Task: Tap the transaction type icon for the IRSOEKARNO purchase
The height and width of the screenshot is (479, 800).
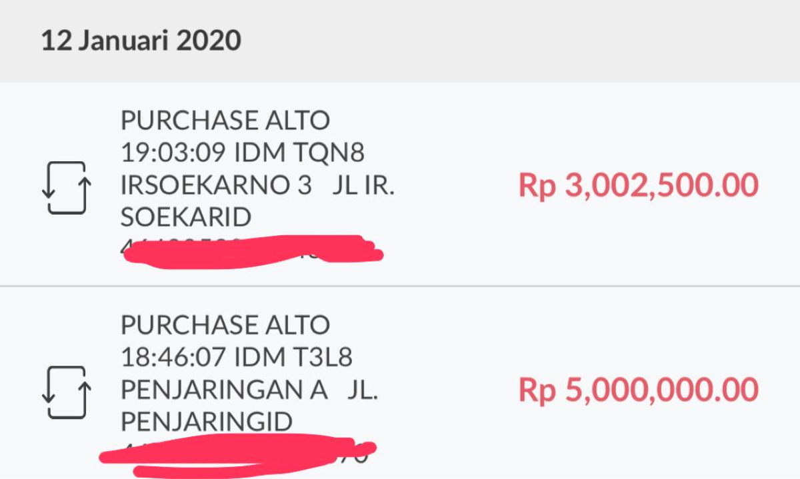Action: [65, 185]
